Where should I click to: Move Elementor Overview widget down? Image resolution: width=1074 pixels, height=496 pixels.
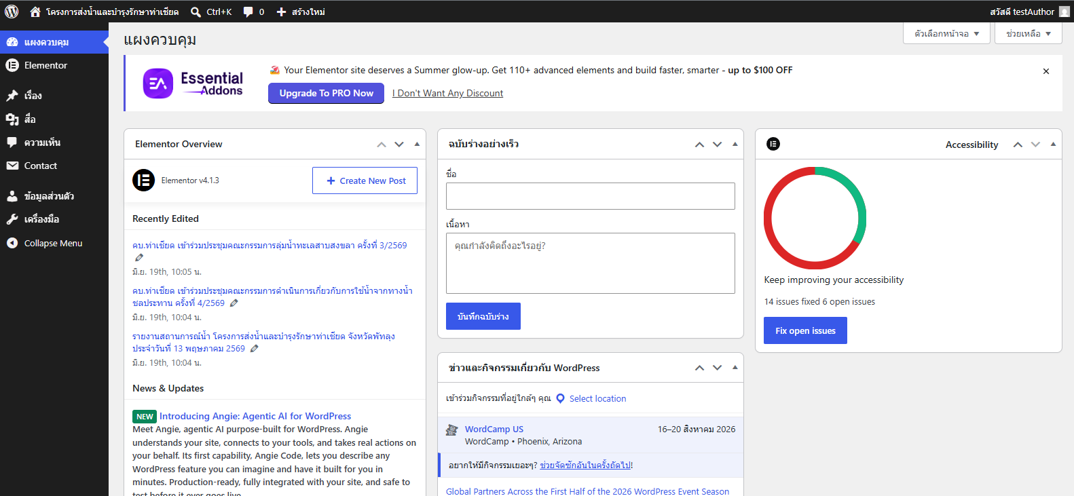(399, 145)
